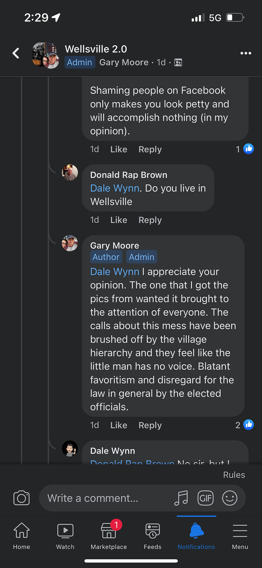Open the three-dot post options menu
Viewport: 262px width, 568px height.
[246, 53]
